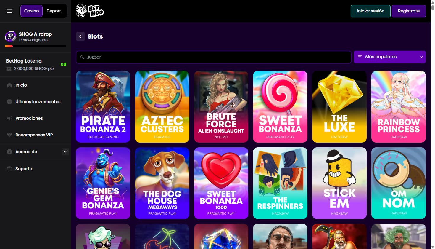Viewport: 435px width, 249px height.
Task: Click the Inicio home icon
Action: pos(9,85)
